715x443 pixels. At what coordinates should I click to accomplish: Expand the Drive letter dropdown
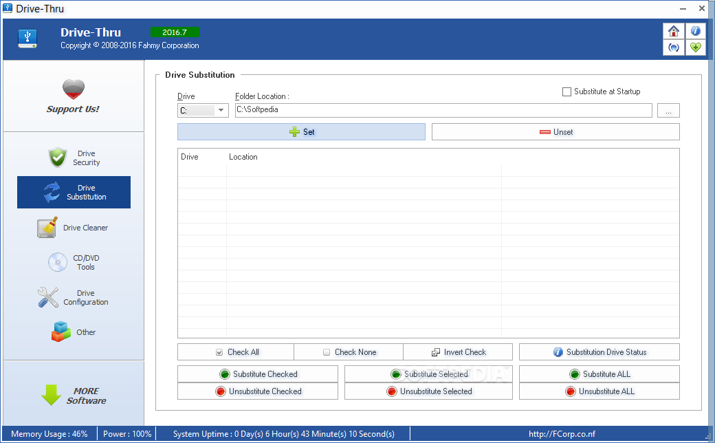click(x=221, y=111)
